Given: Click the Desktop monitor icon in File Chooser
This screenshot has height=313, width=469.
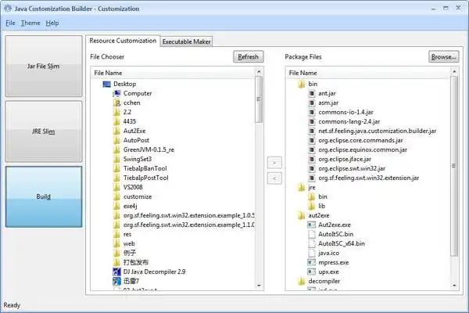Looking at the screenshot, I should [106, 85].
